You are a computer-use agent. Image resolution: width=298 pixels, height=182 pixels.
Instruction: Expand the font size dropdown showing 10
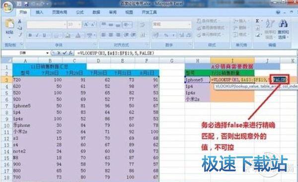click(79, 25)
